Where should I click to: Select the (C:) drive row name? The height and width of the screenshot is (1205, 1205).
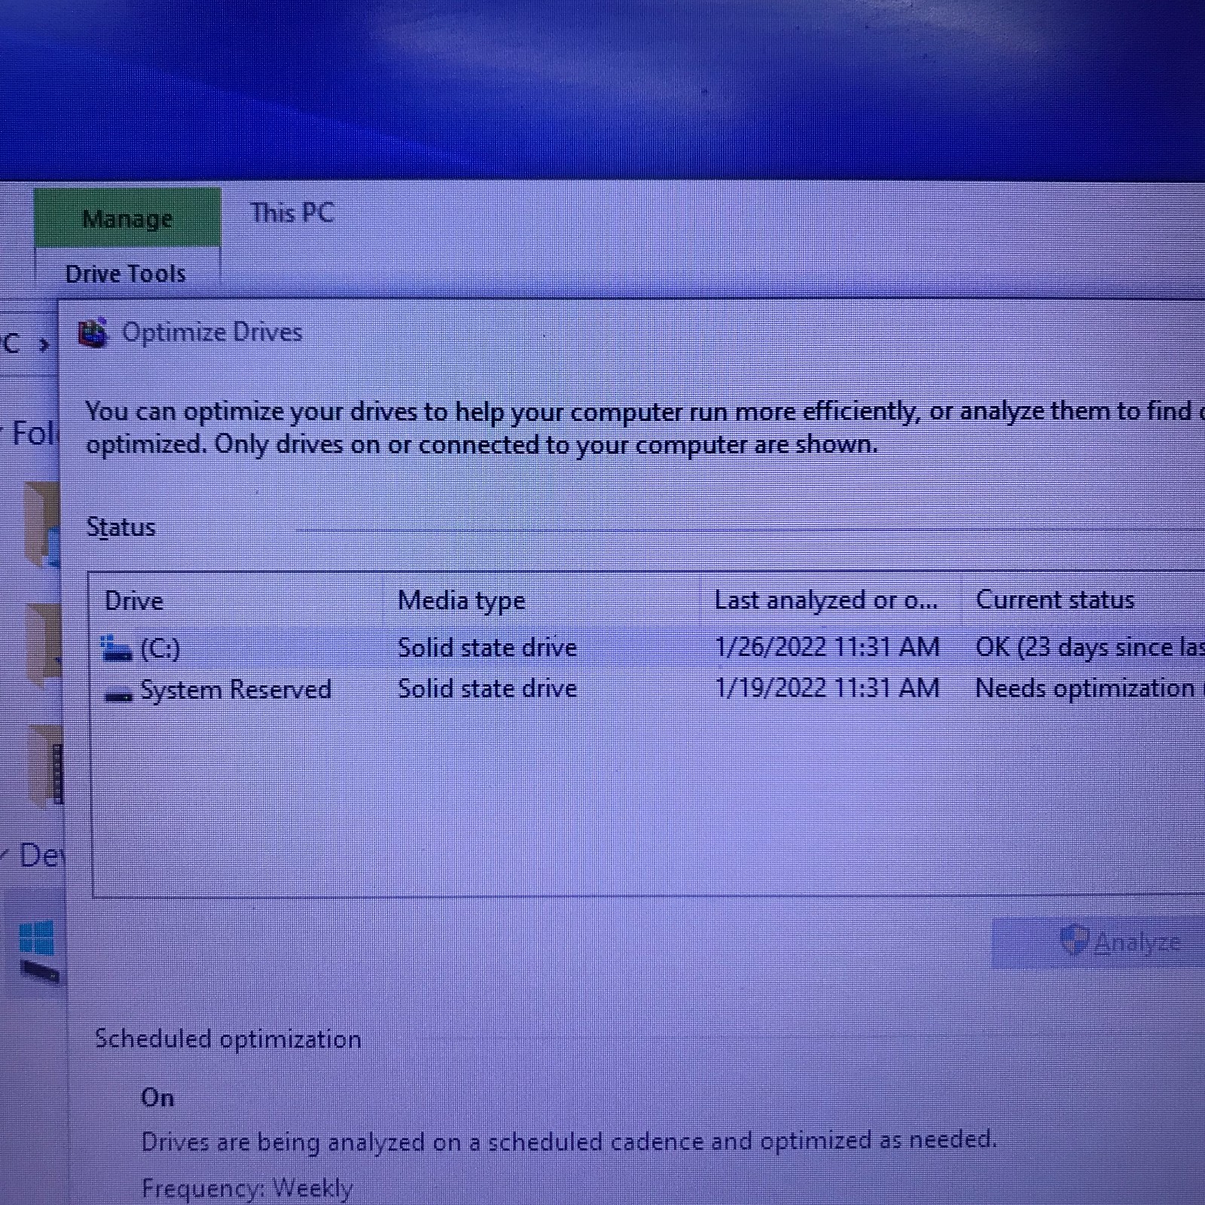pos(160,648)
